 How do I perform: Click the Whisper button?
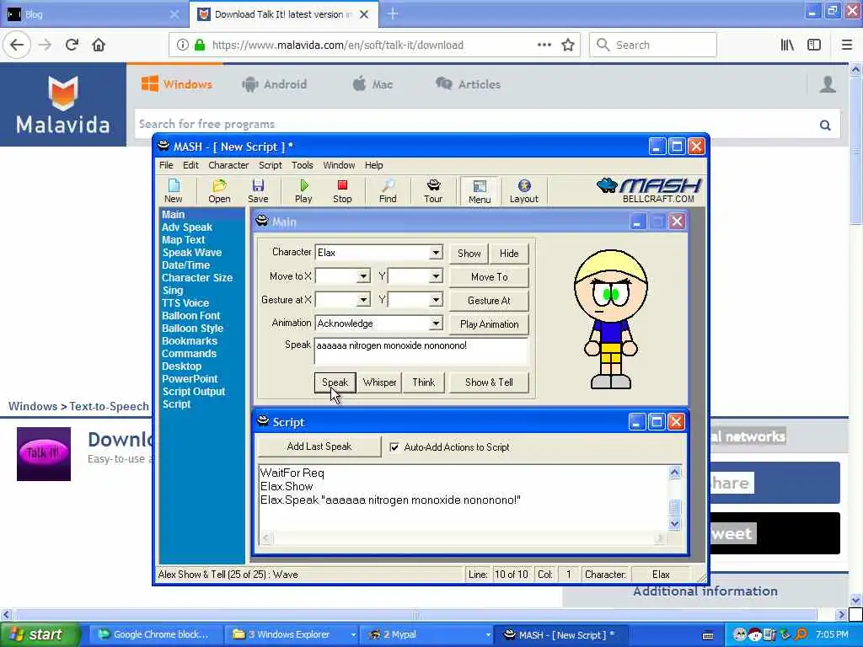tap(380, 382)
